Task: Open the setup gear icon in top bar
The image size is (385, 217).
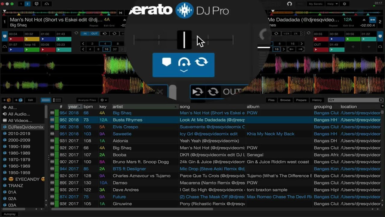Action: pos(344,4)
